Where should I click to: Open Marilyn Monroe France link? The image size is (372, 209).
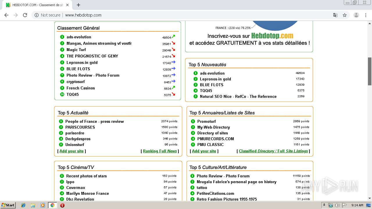87,193
